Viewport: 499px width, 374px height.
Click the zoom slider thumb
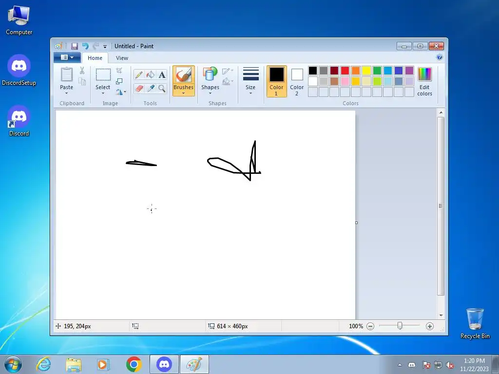pyautogui.click(x=400, y=326)
